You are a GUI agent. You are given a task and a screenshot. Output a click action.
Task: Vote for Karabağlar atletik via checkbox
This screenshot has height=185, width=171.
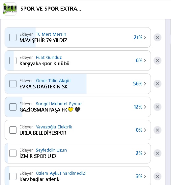pyautogui.click(x=13, y=176)
